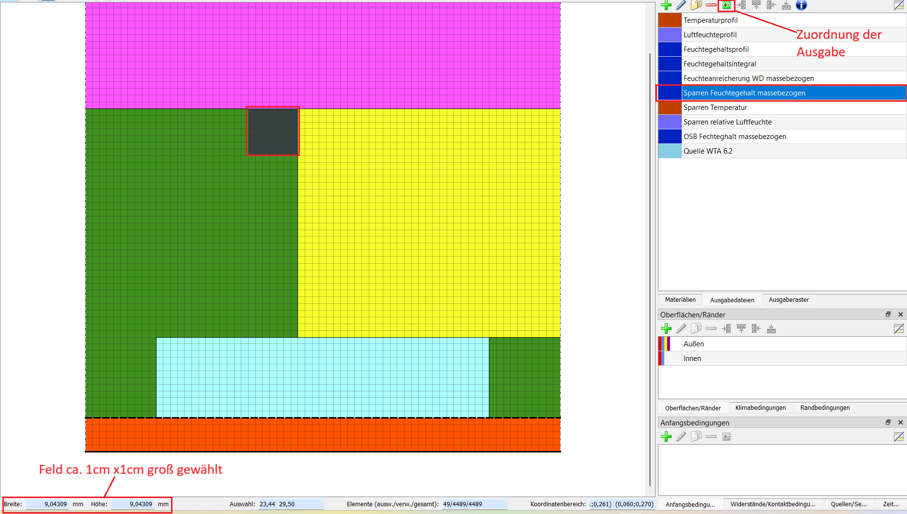Toggle overlay display icon in Anfangsbedingungen toolbar
Image resolution: width=907 pixels, height=514 pixels.
click(899, 436)
